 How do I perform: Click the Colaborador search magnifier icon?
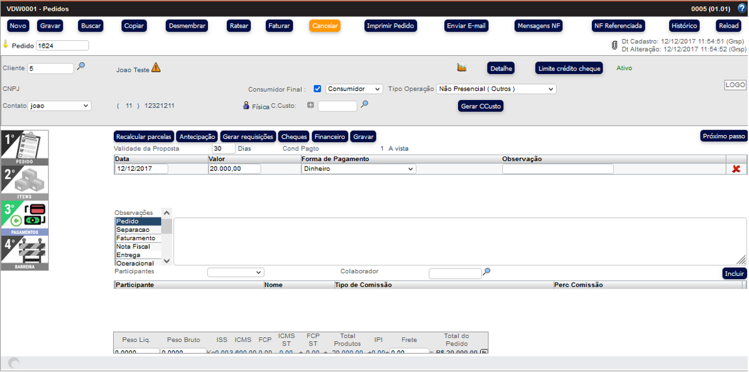pyautogui.click(x=486, y=272)
